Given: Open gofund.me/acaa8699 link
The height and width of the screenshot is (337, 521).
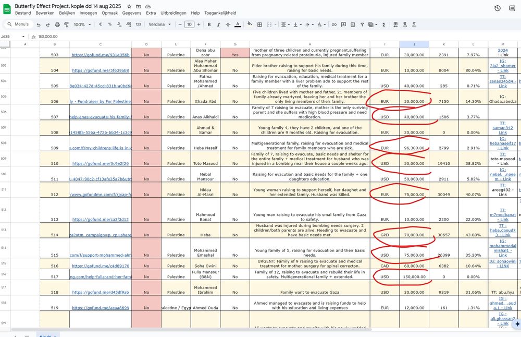Looking at the screenshot, I should [101, 308].
